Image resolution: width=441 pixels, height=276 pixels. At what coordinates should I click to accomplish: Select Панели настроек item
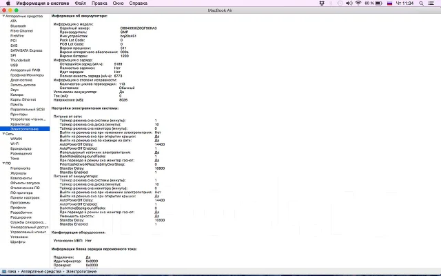[25, 198]
